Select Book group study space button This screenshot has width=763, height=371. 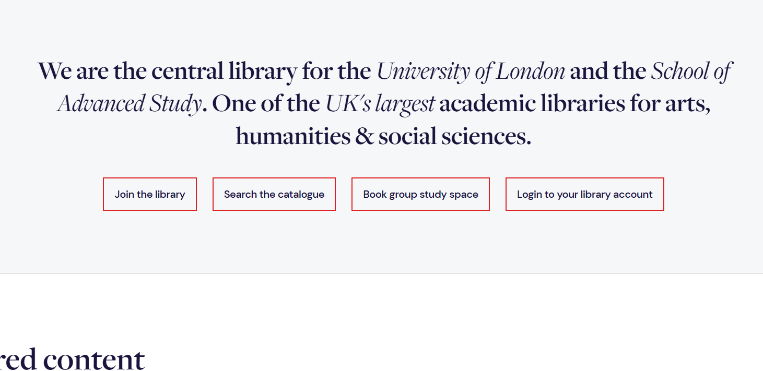click(420, 194)
